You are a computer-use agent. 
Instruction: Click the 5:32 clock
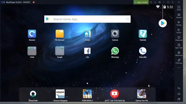click(x=170, y=7)
